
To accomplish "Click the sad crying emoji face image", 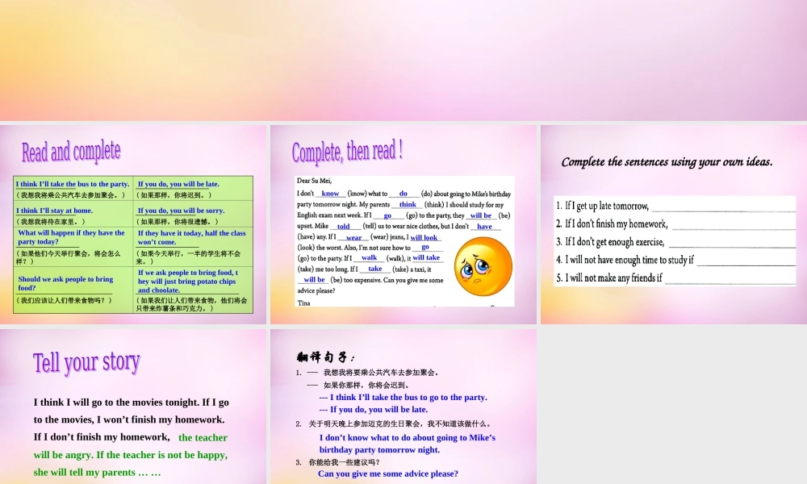I will pyautogui.click(x=482, y=268).
